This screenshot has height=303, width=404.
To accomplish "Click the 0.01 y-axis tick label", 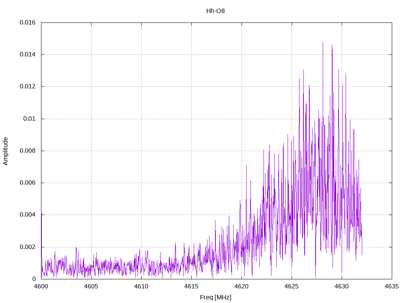I will tap(29, 119).
